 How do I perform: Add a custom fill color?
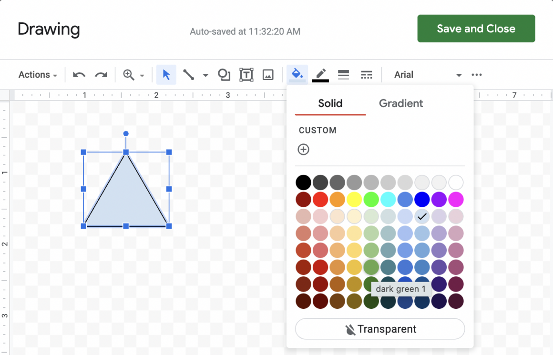(304, 149)
